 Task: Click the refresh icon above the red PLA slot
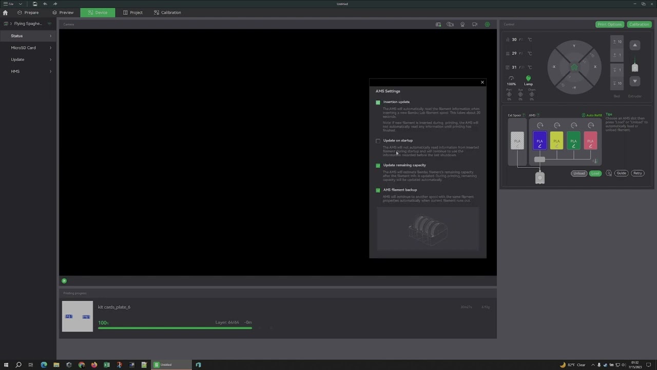coord(591,125)
